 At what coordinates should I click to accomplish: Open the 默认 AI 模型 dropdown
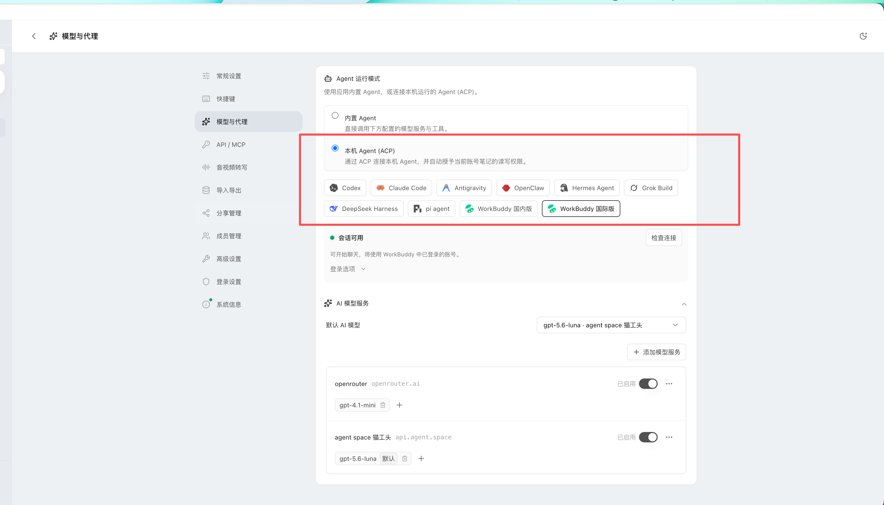click(611, 325)
